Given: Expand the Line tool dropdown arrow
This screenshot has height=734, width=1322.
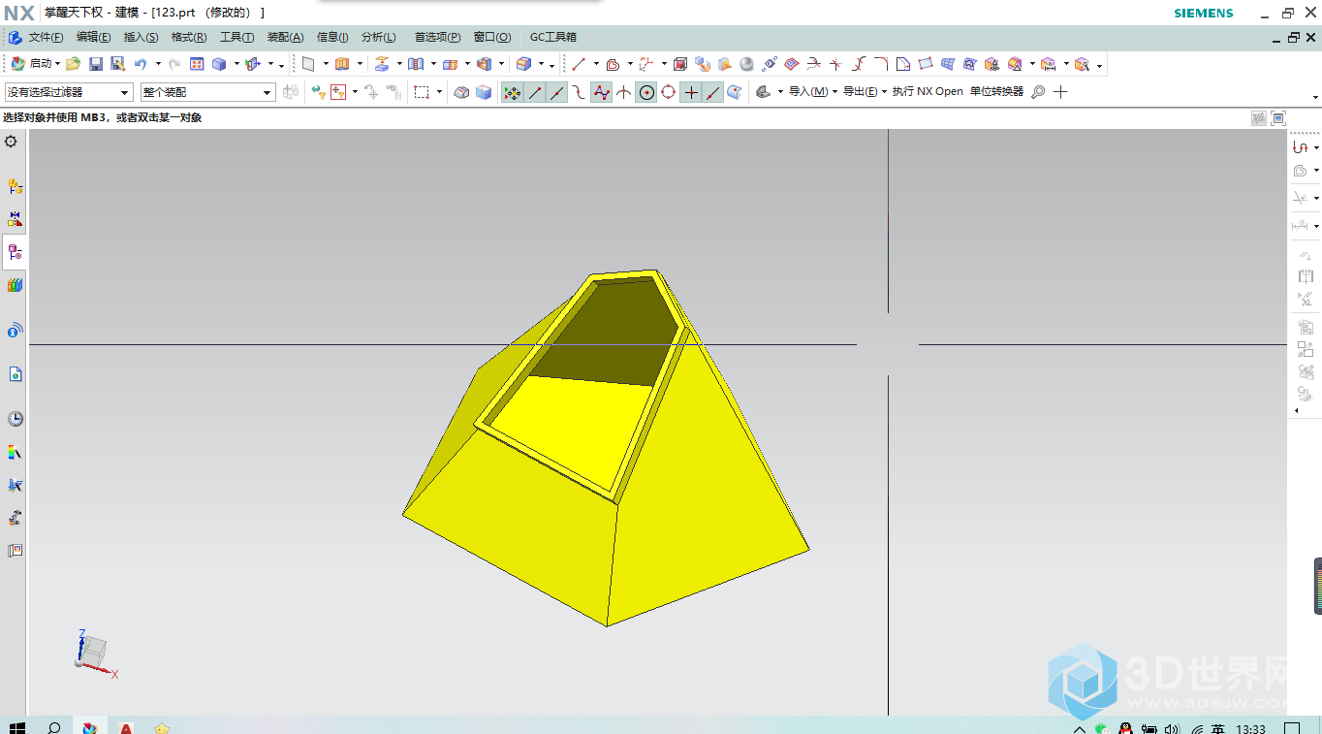Looking at the screenshot, I should pos(596,64).
